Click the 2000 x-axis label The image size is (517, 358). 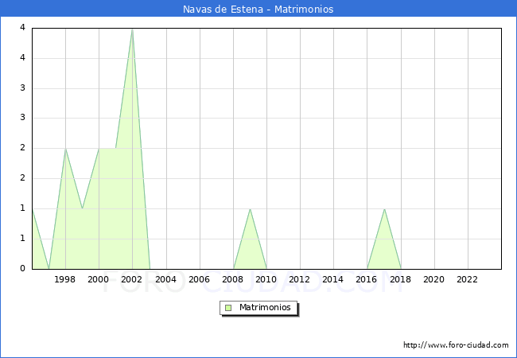point(99,279)
